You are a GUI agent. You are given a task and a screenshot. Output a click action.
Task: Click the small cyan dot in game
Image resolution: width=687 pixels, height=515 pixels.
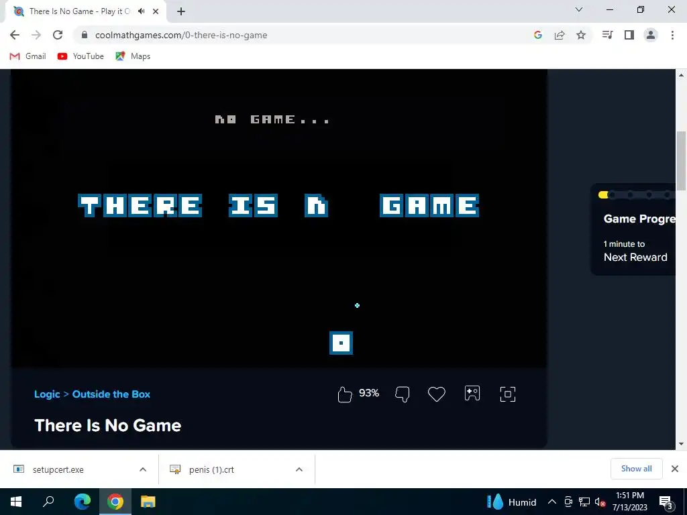(357, 305)
